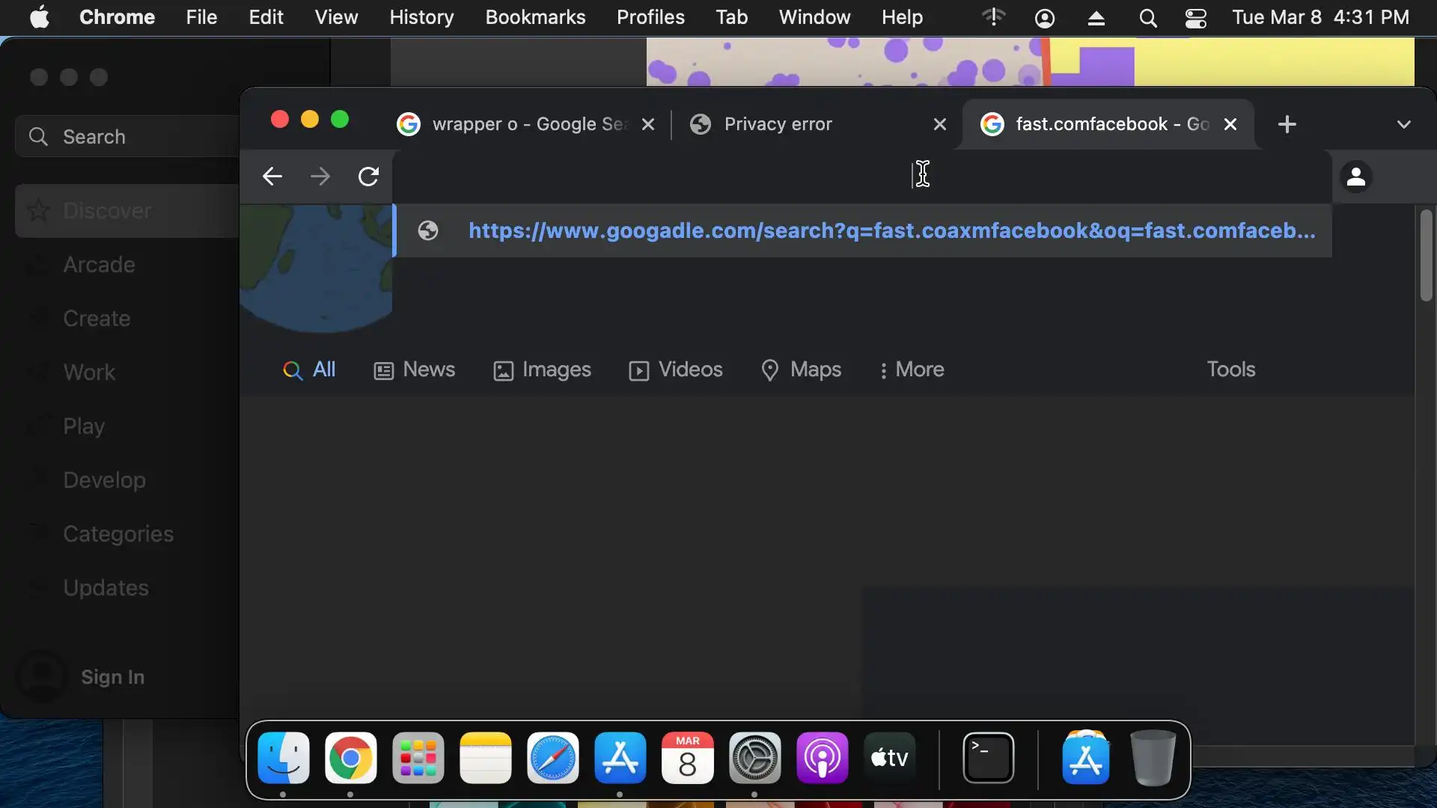Click the page vertical scrollbar thumb

pos(1426,254)
